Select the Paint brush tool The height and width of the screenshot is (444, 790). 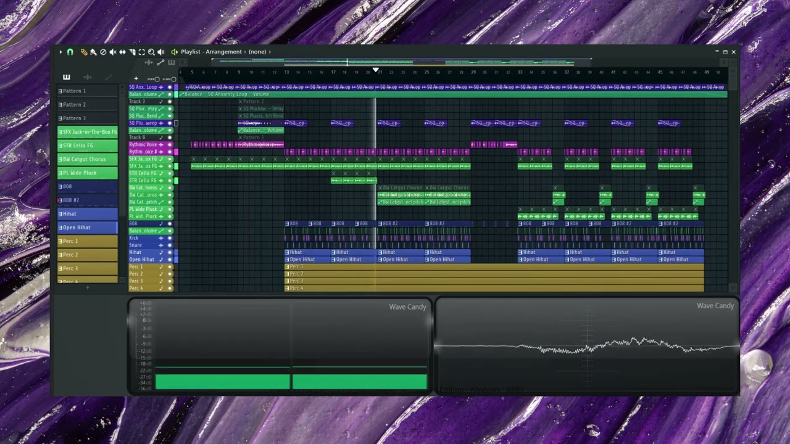tap(93, 52)
